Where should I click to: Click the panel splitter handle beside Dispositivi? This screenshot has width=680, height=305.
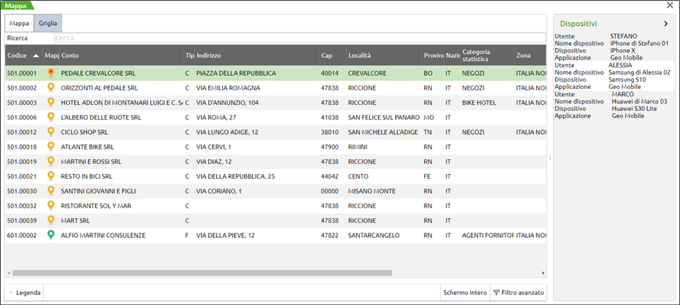[x=549, y=157]
